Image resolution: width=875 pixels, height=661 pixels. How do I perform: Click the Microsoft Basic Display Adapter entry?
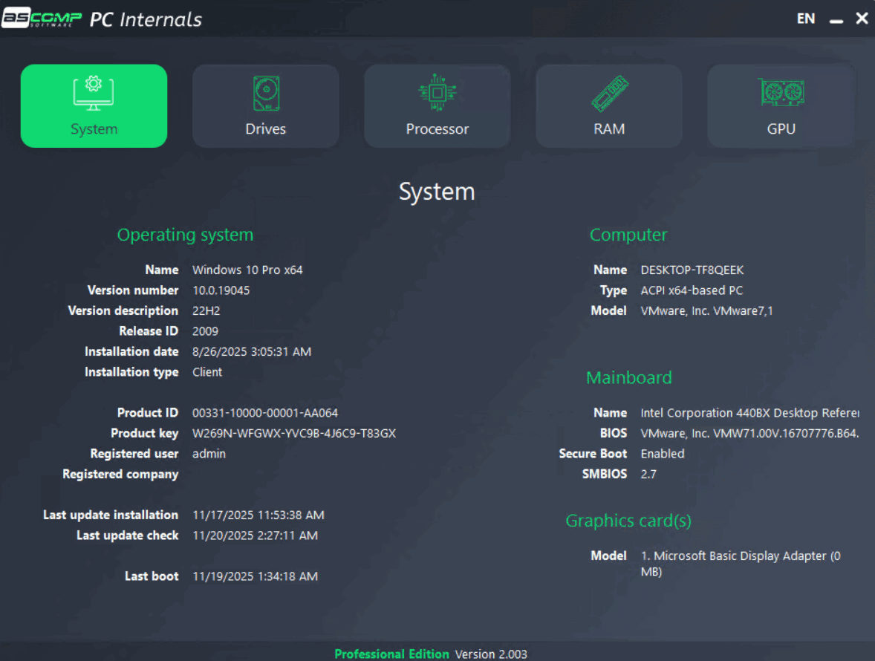coord(741,564)
